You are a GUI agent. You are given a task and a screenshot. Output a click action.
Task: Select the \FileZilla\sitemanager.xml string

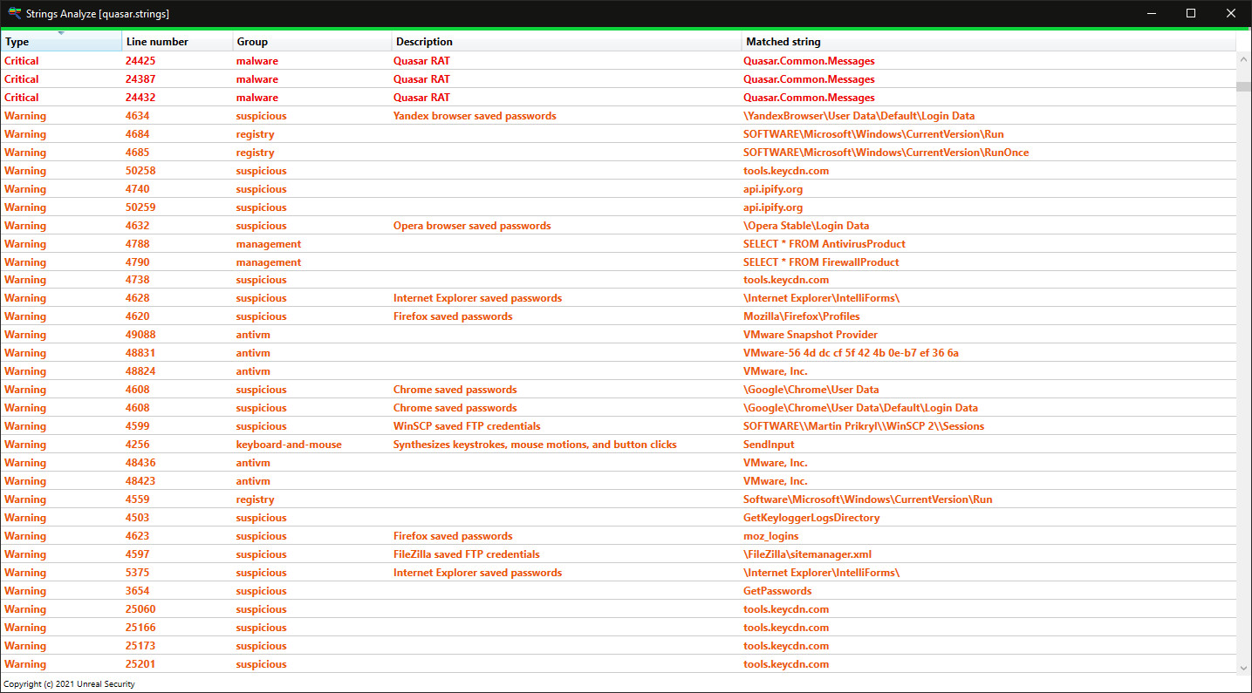(x=807, y=554)
